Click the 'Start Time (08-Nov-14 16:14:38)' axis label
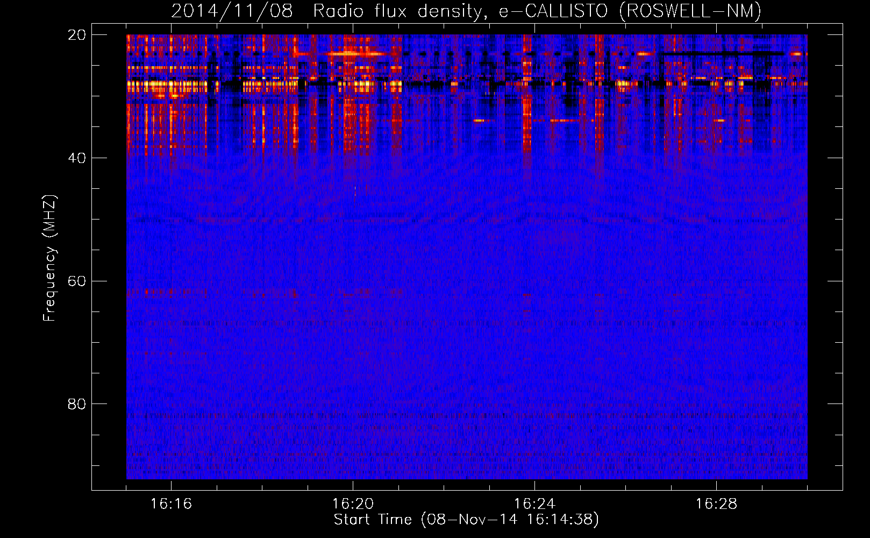Viewport: 870px width, 538px height. [x=466, y=520]
